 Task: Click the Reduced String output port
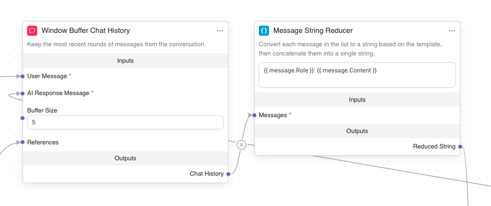tap(460, 146)
